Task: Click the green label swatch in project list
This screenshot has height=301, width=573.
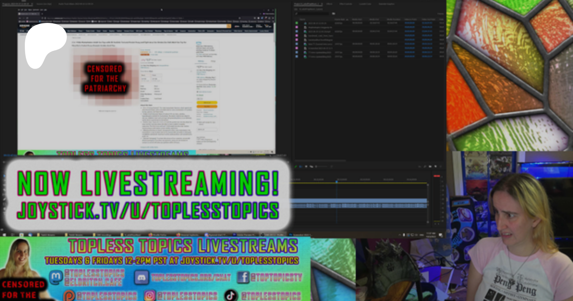Action: [x=297, y=23]
